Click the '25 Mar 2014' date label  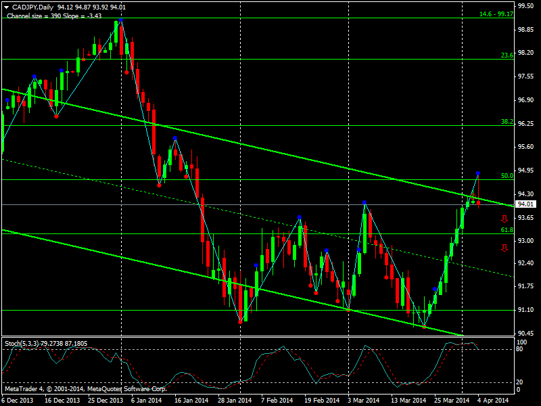[452, 400]
